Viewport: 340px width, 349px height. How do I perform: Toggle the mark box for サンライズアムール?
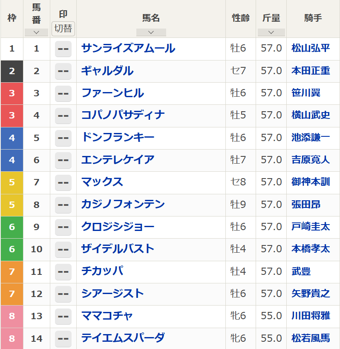tap(63, 49)
